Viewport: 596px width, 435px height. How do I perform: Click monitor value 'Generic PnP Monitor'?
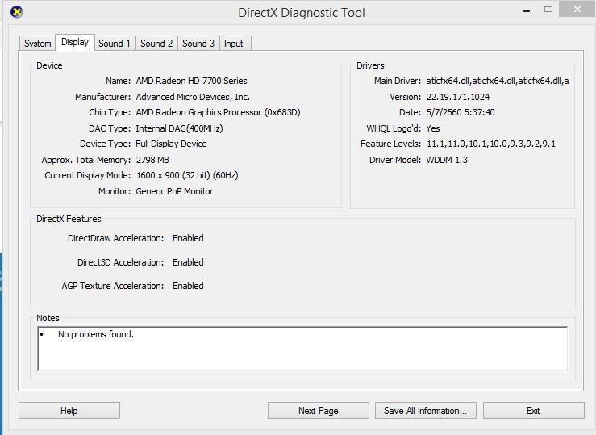coord(174,191)
